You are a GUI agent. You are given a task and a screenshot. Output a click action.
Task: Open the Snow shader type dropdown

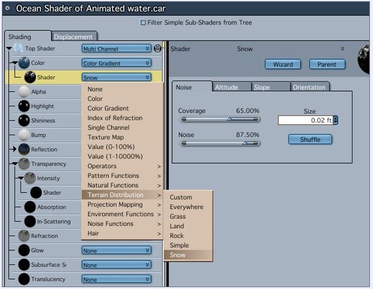point(117,77)
